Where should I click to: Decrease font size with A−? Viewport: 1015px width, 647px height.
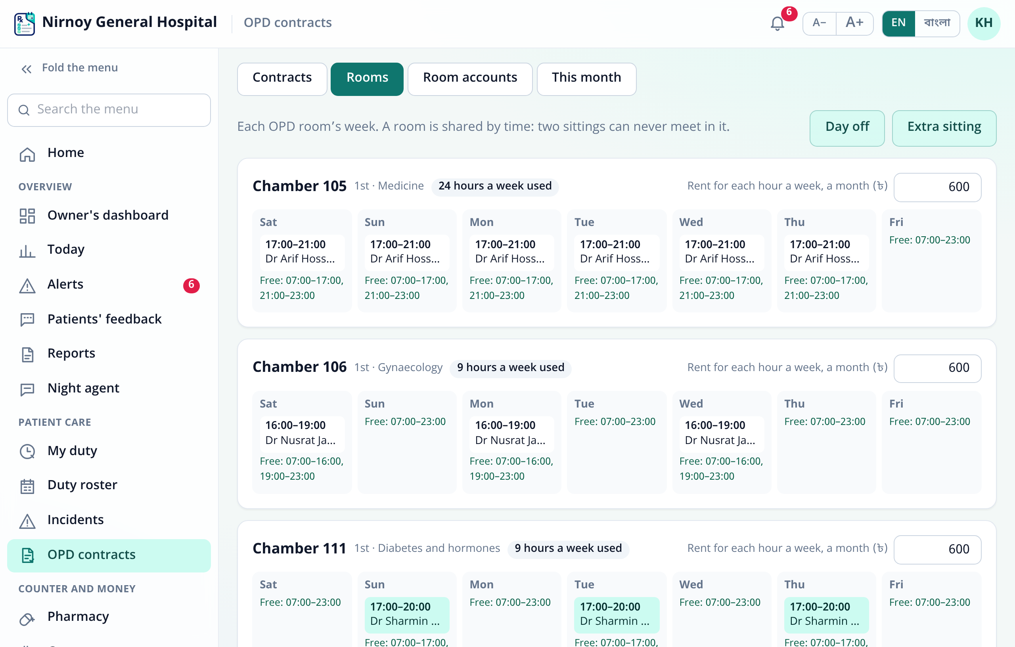[x=820, y=23]
